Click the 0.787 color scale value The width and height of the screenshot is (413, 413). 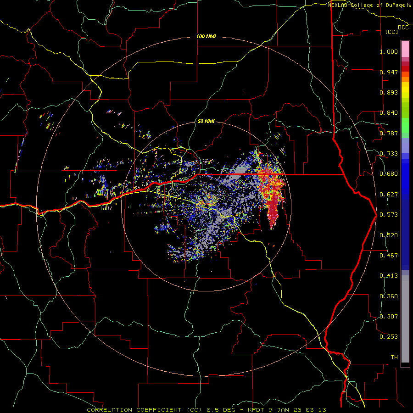[389, 133]
